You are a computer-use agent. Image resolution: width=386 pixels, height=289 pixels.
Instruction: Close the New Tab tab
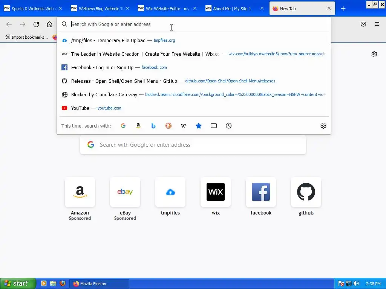click(329, 8)
